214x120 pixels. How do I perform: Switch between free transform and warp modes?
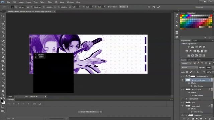pos(149,7)
